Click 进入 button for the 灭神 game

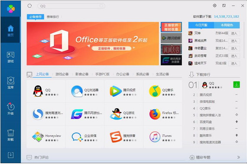point(234,33)
